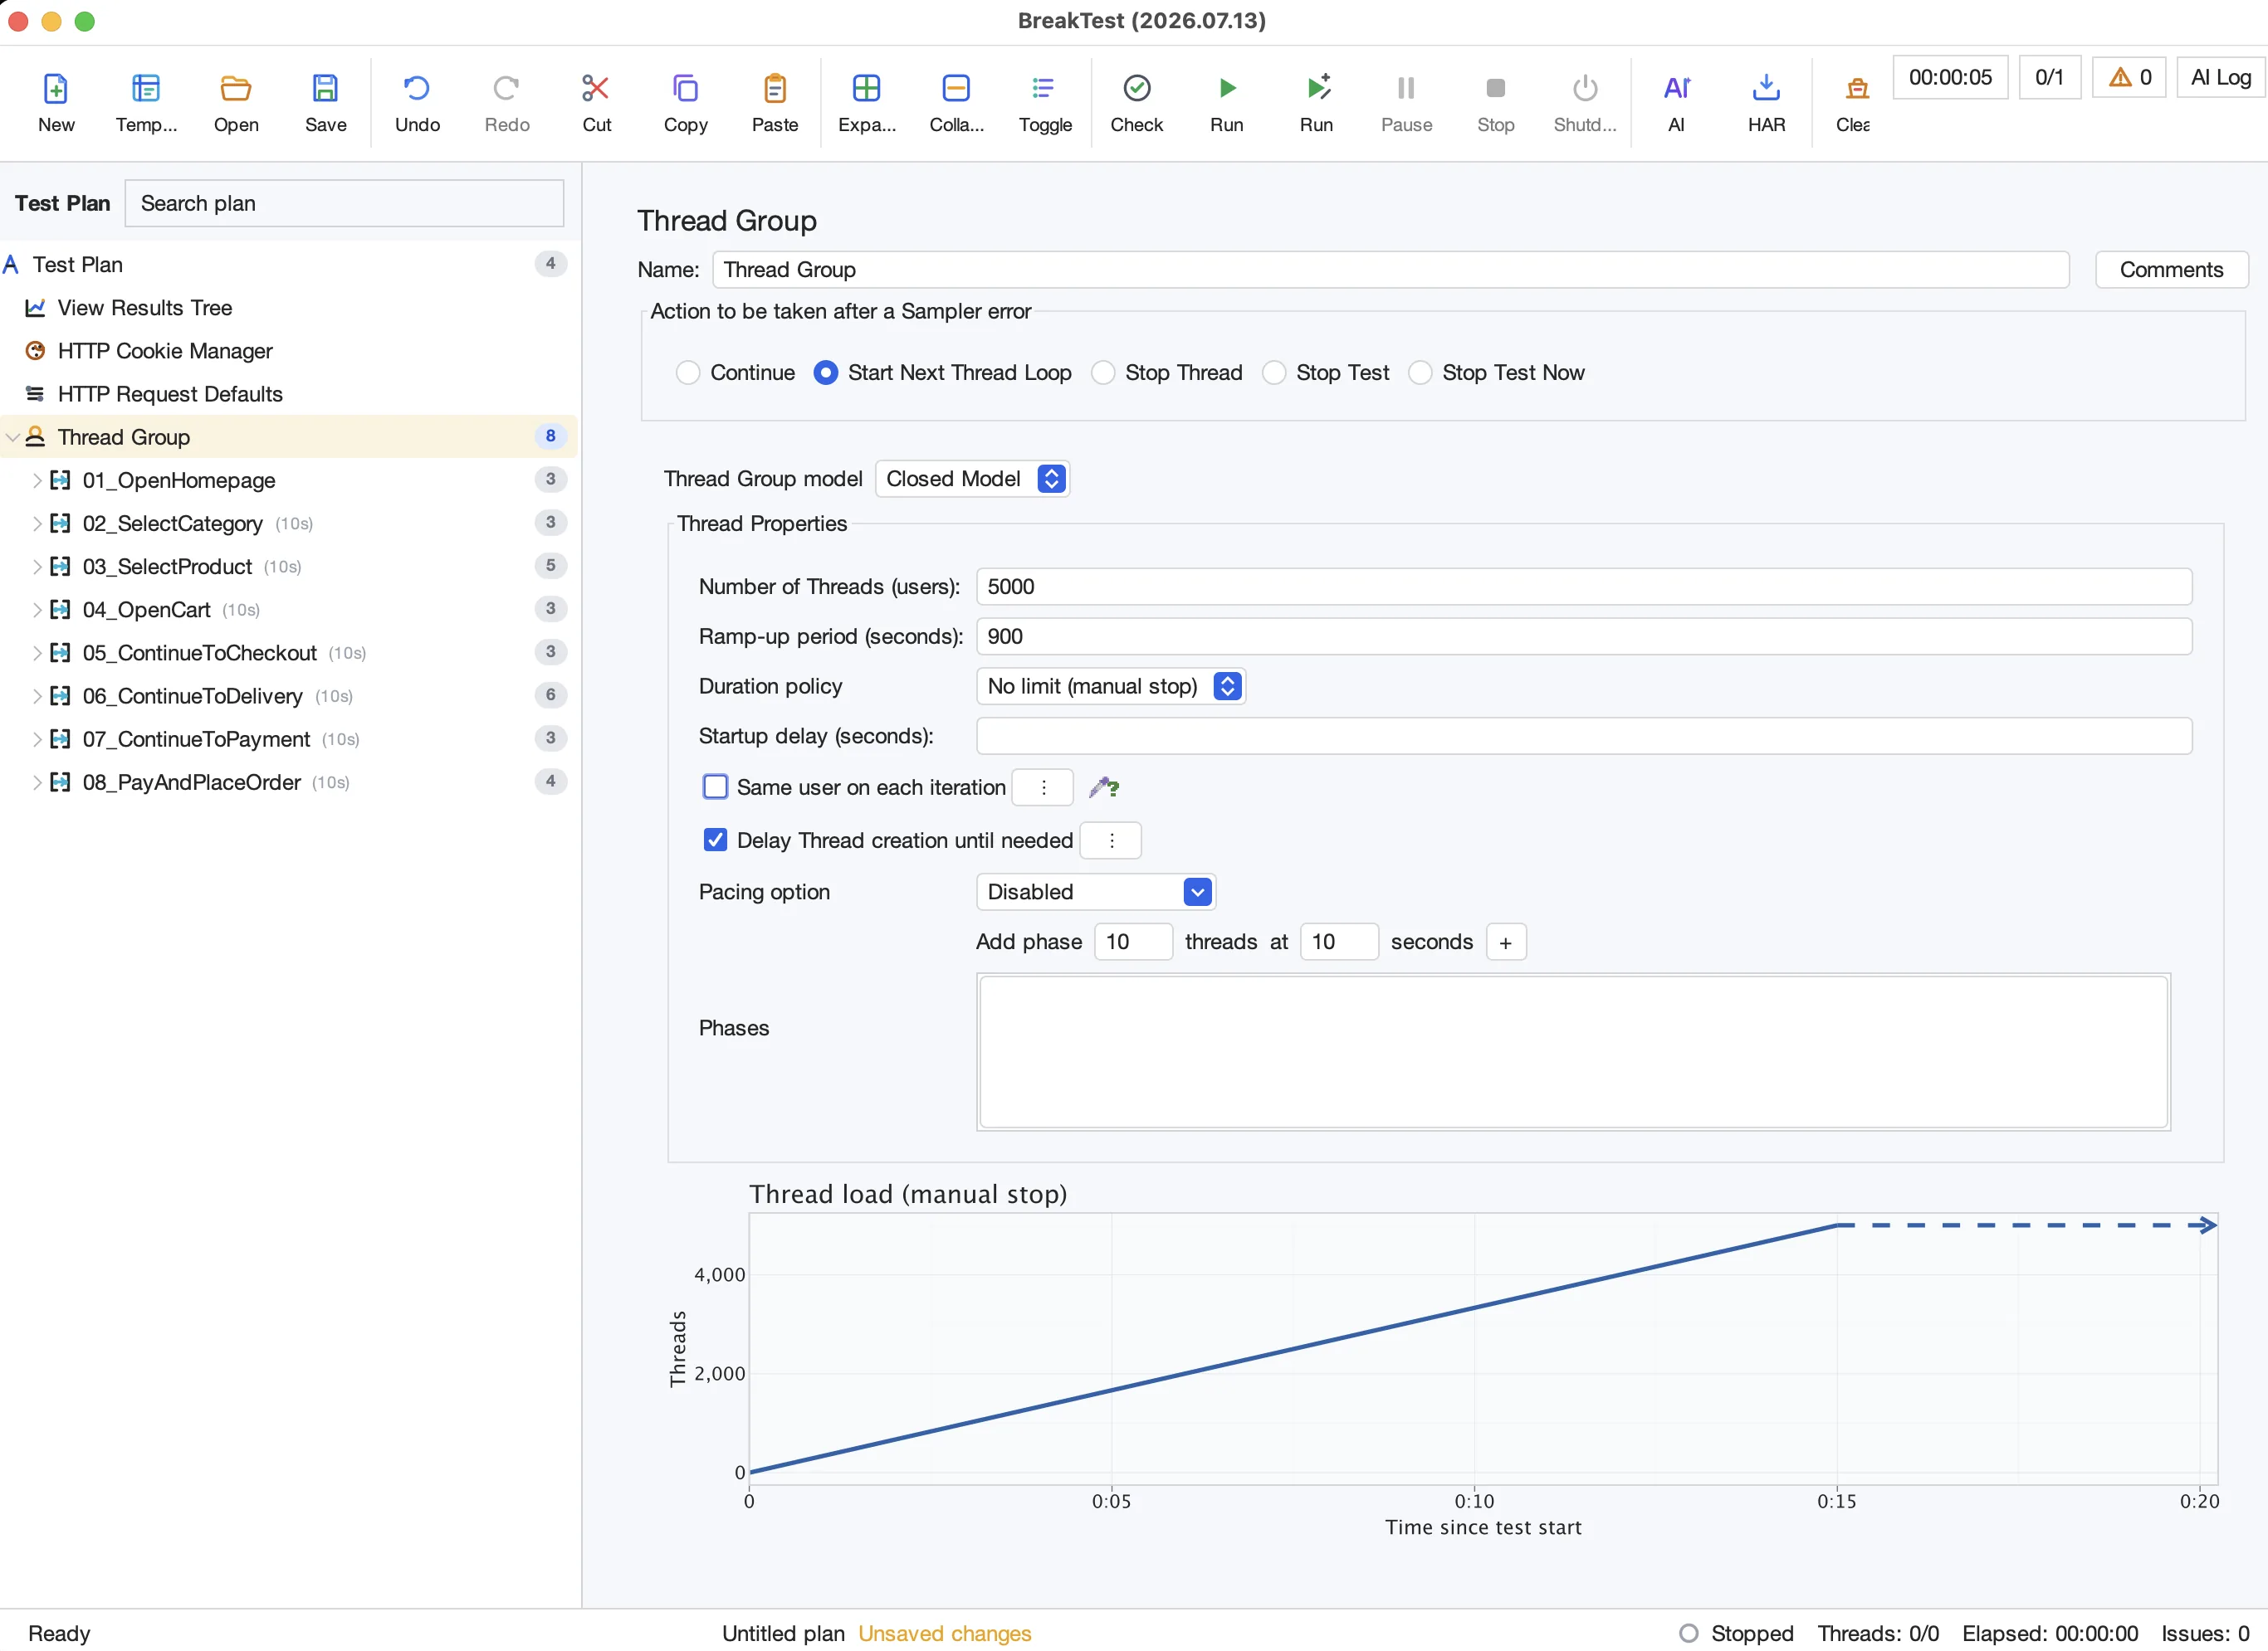
Task: Cut the selected element with the scissors icon
Action: click(596, 89)
